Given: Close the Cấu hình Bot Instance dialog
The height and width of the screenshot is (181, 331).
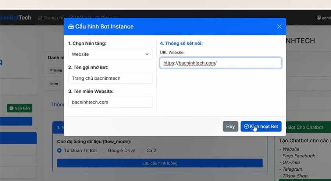Looking at the screenshot, I should [279, 27].
